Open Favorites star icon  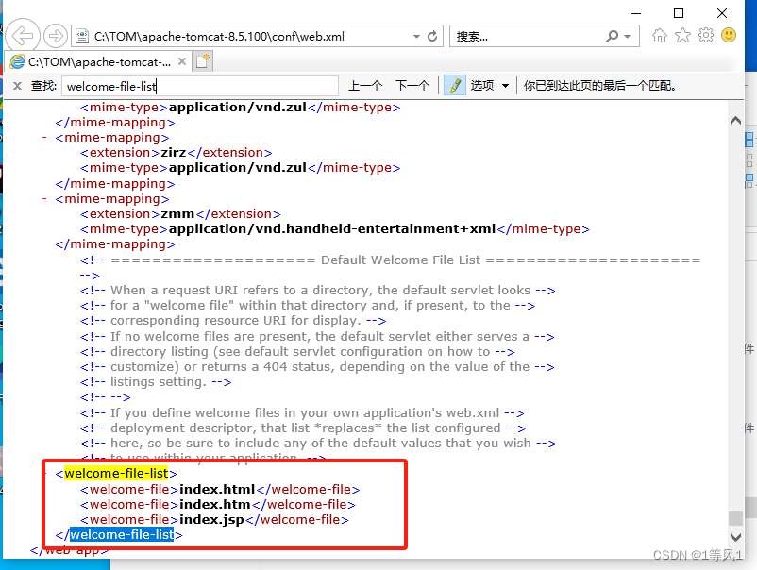[x=682, y=35]
